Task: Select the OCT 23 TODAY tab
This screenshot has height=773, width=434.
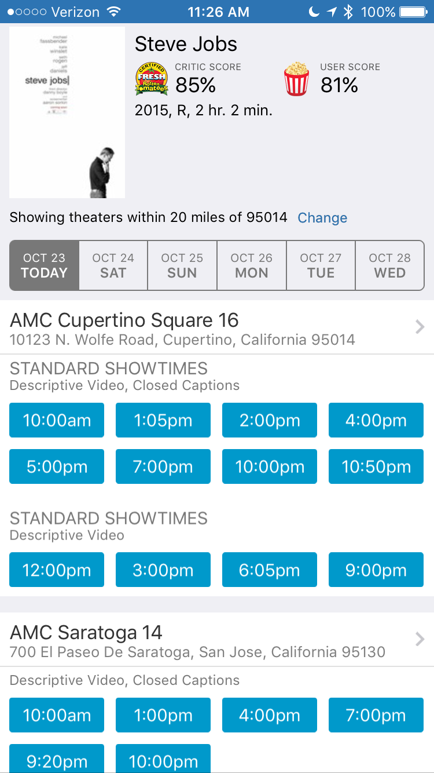Action: (x=44, y=265)
